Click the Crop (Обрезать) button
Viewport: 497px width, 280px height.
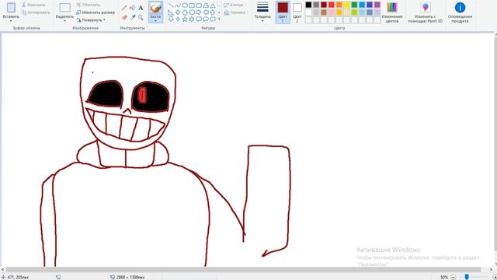pyautogui.click(x=89, y=5)
